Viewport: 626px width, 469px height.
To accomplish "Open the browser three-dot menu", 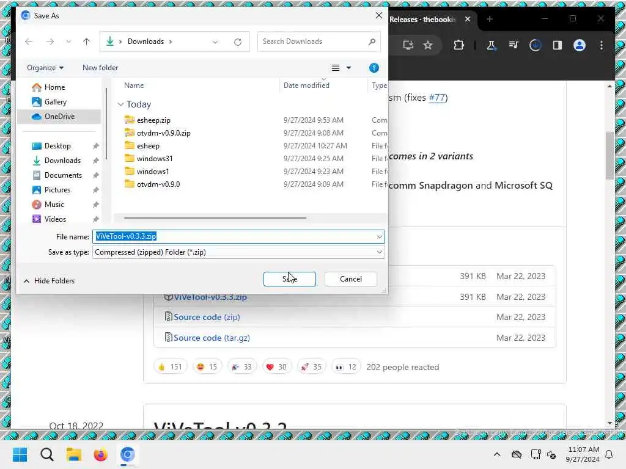I will click(602, 45).
